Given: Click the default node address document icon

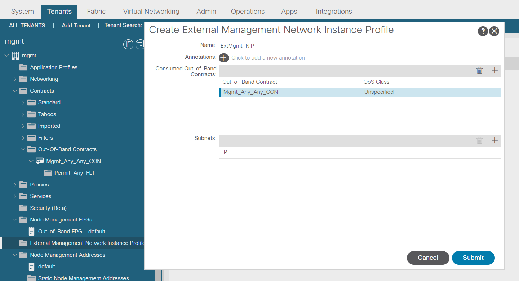Looking at the screenshot, I should coord(32,267).
